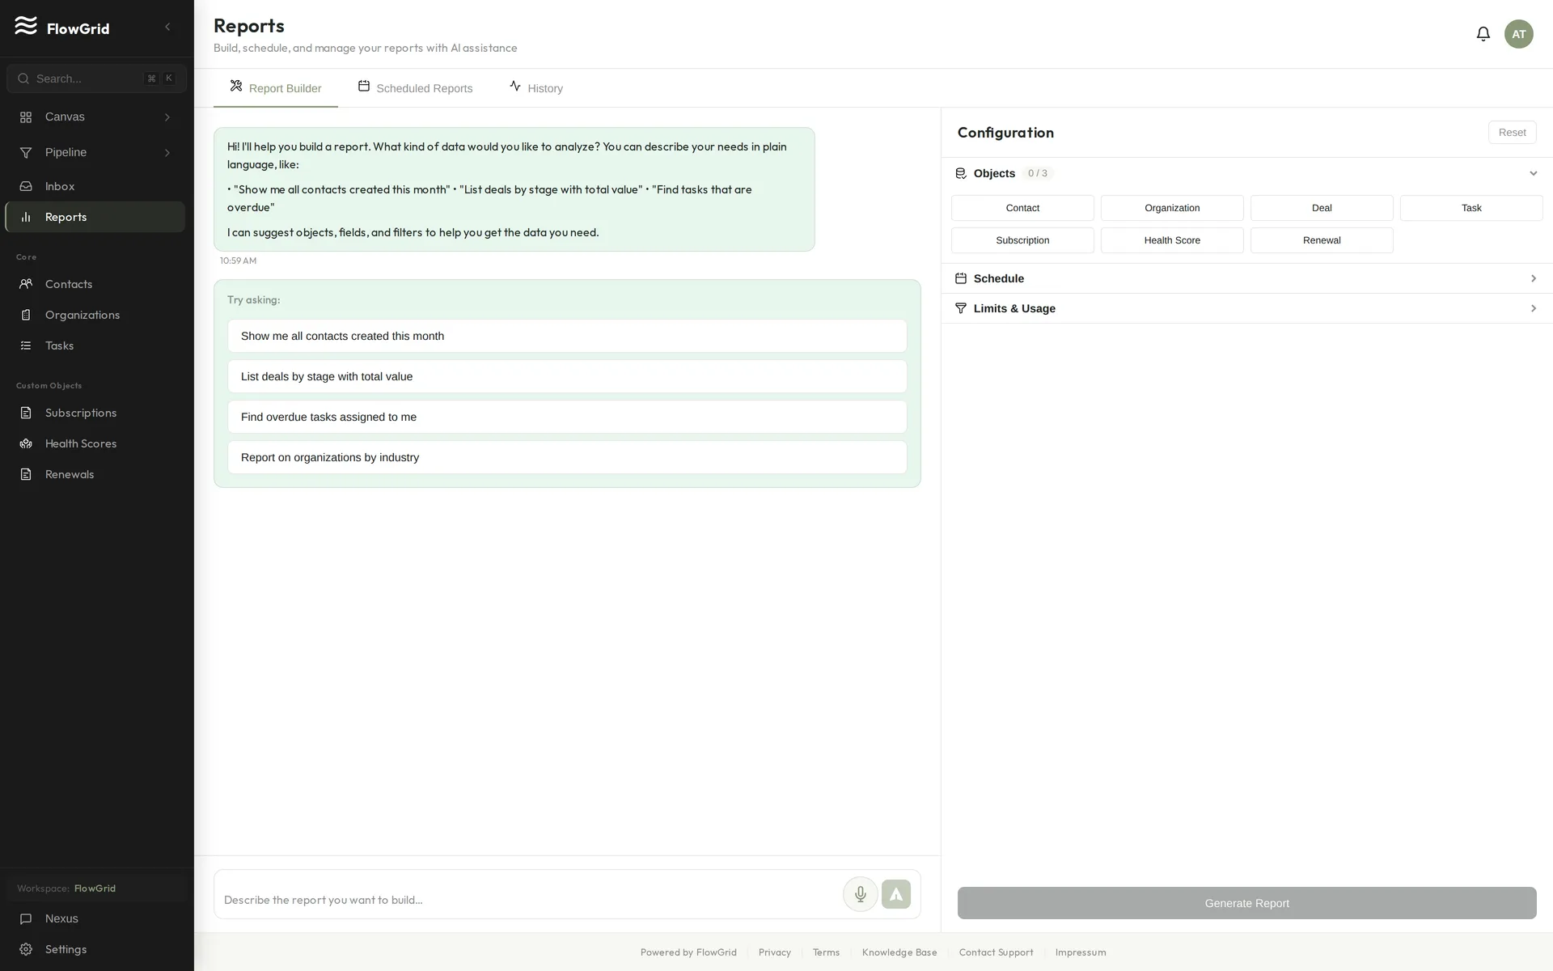Click the notifications bell icon
1553x971 pixels.
[x=1483, y=34]
